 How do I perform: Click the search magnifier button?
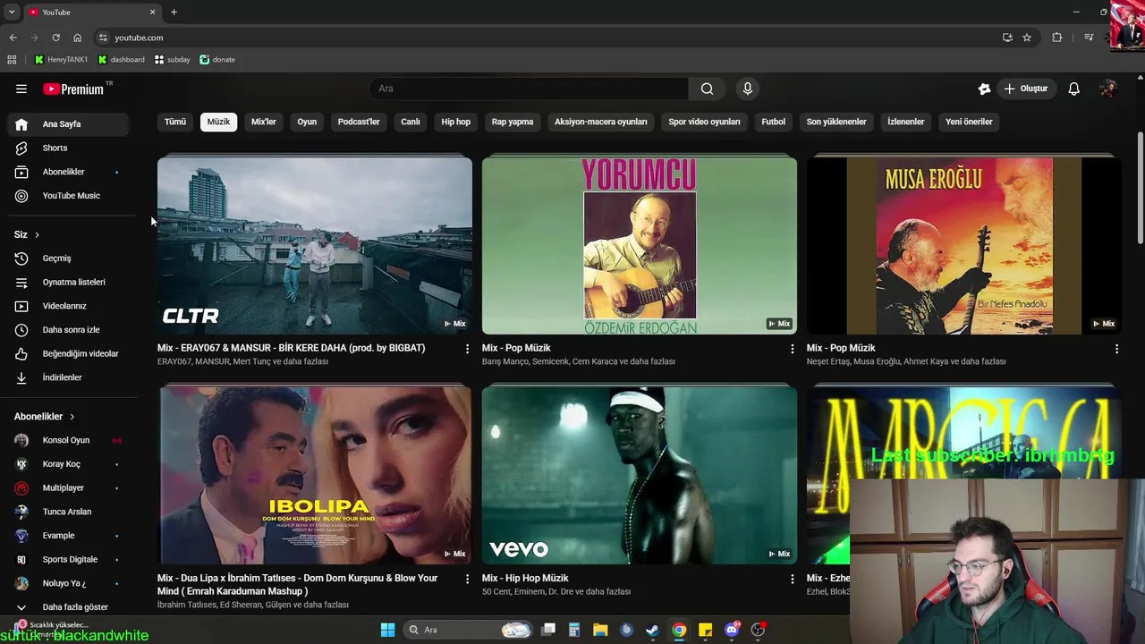[707, 89]
